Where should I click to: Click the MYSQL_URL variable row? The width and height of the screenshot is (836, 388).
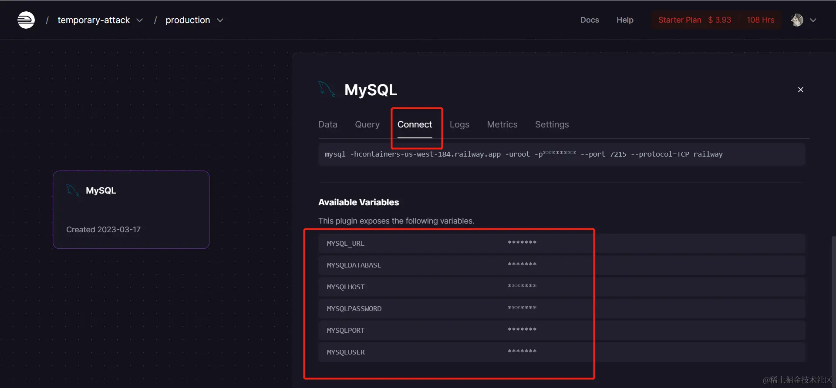[x=562, y=244]
